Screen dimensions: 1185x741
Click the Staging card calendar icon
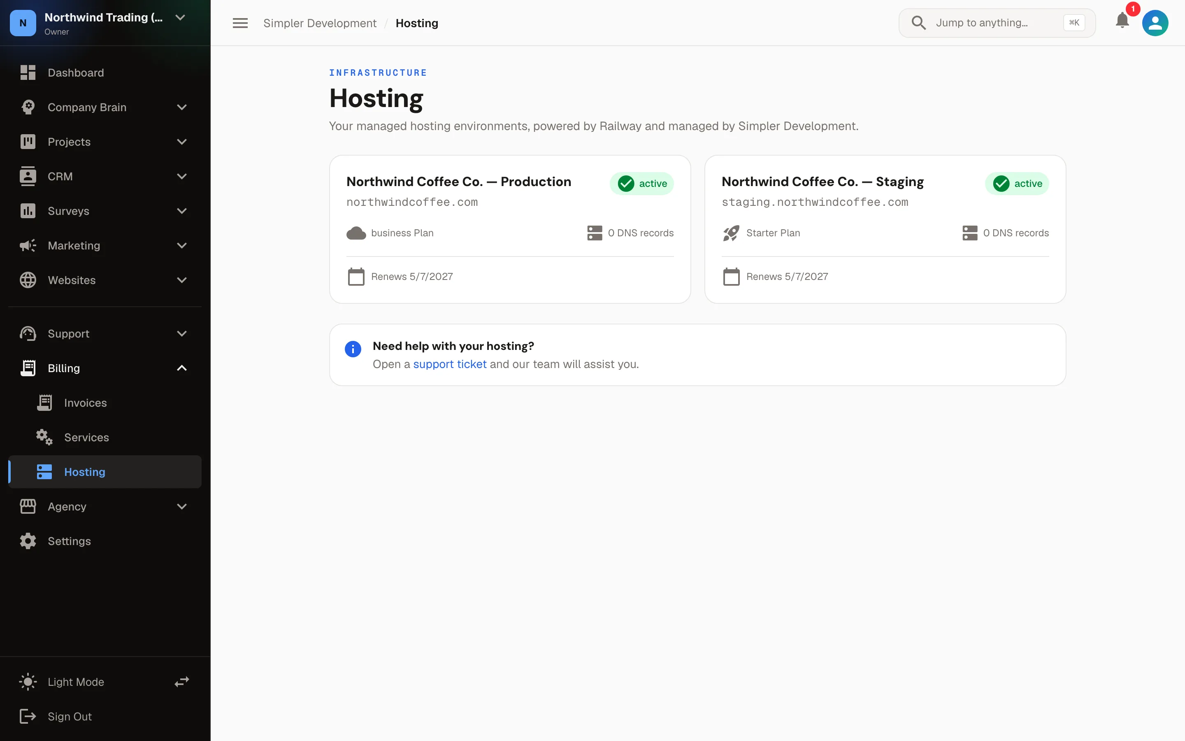[x=731, y=276]
